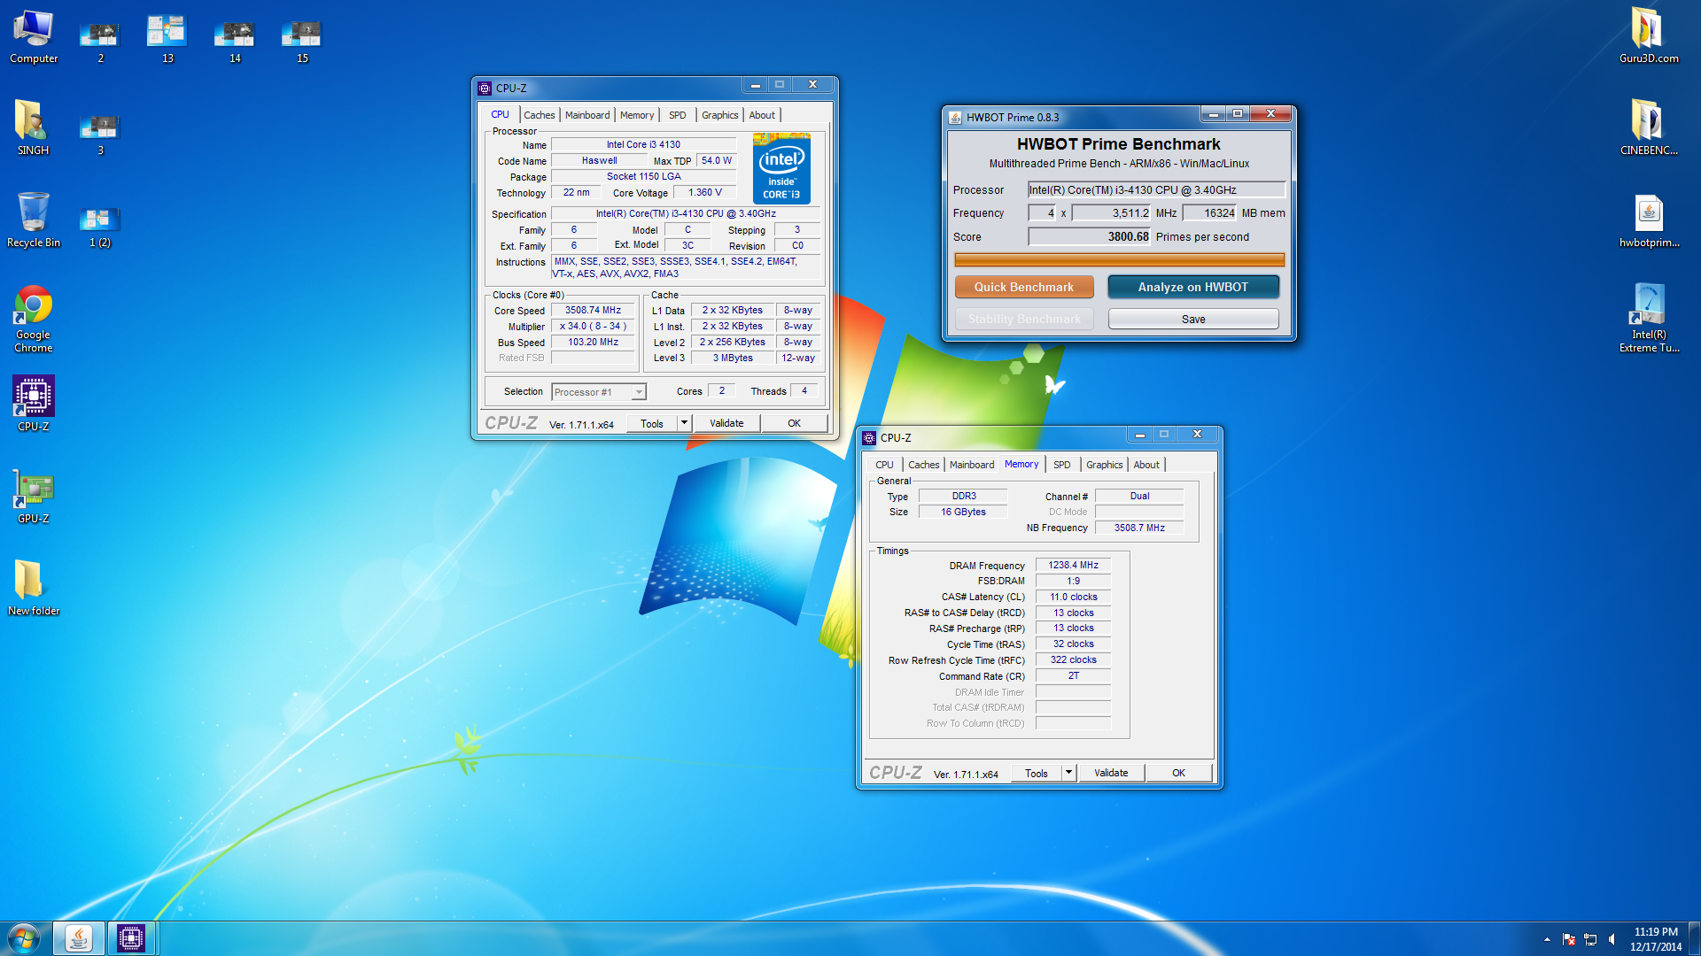Click the memory field showing 16324
1701x956 pixels.
click(x=1209, y=212)
